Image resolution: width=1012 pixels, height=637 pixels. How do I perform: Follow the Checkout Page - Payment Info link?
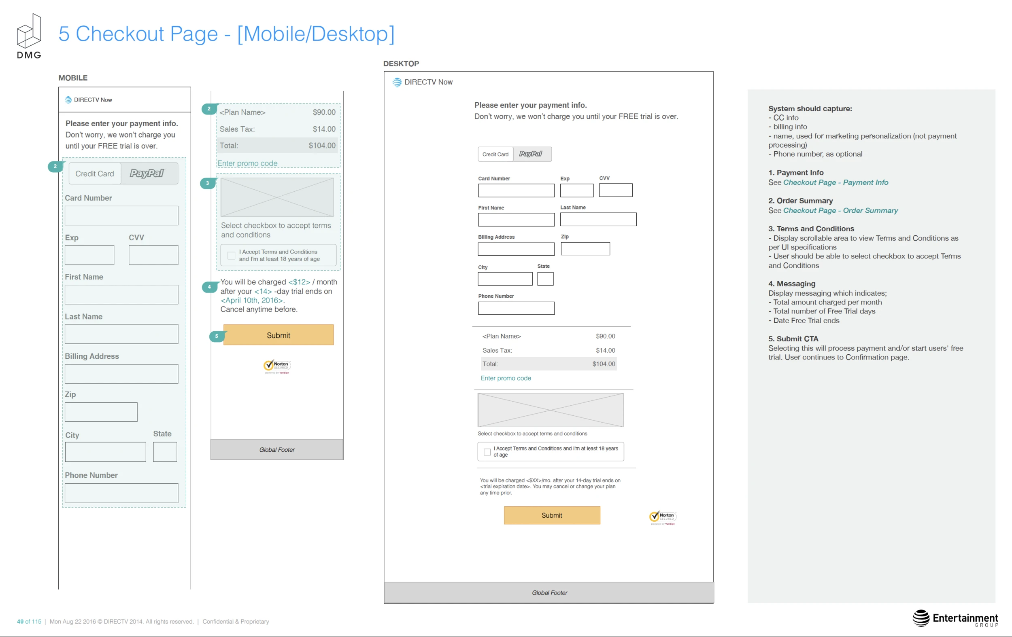pyautogui.click(x=836, y=183)
